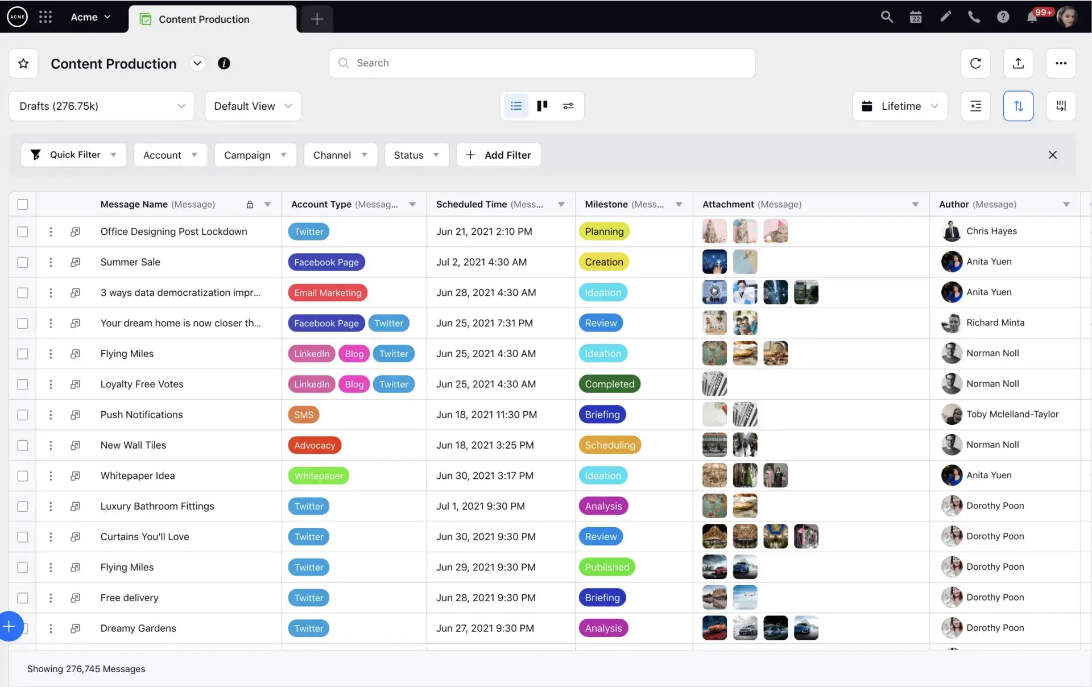
Task: Click the attachment thumbnail for Flying Miles
Action: [714, 353]
